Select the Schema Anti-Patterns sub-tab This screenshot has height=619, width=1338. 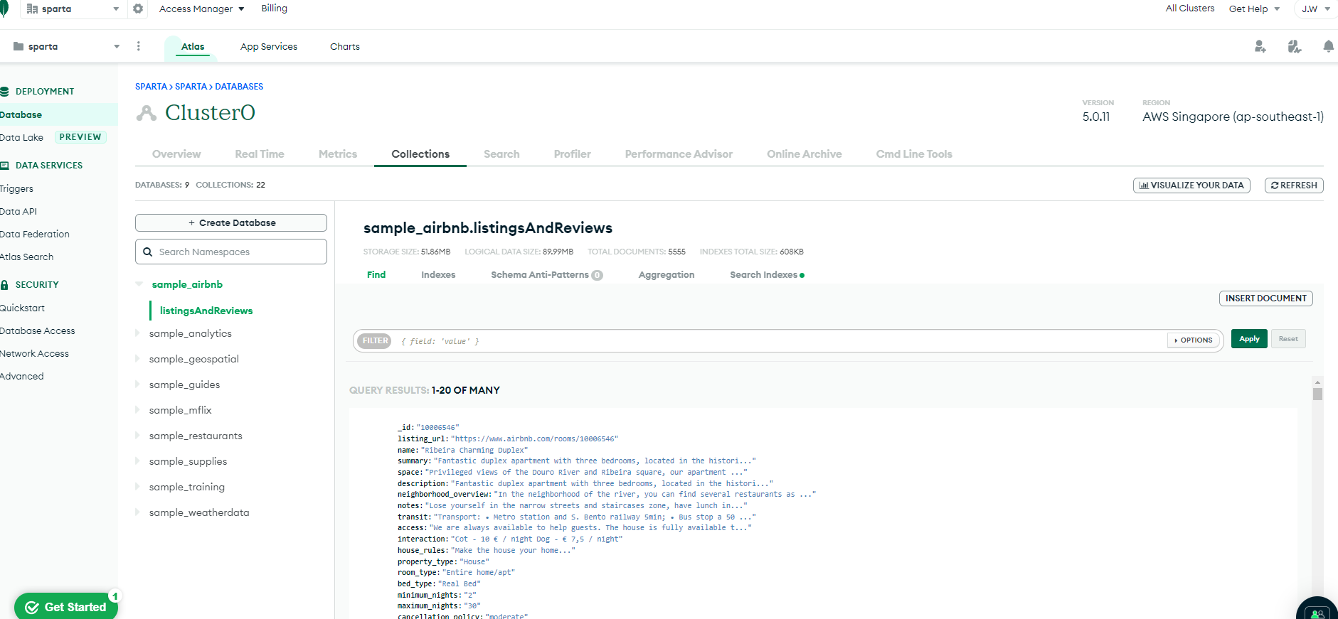pyautogui.click(x=546, y=275)
